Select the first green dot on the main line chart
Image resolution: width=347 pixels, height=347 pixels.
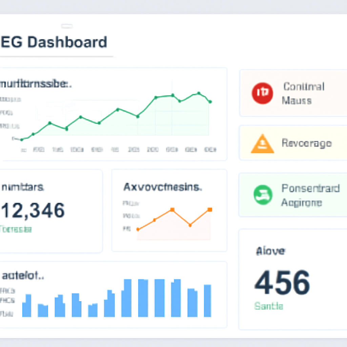pyautogui.click(x=22, y=139)
